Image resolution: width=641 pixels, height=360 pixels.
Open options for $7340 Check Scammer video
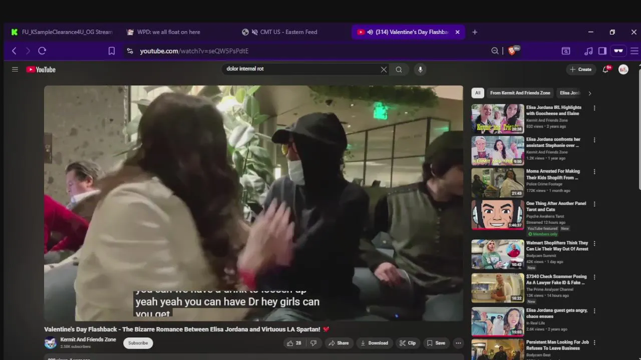(x=594, y=277)
